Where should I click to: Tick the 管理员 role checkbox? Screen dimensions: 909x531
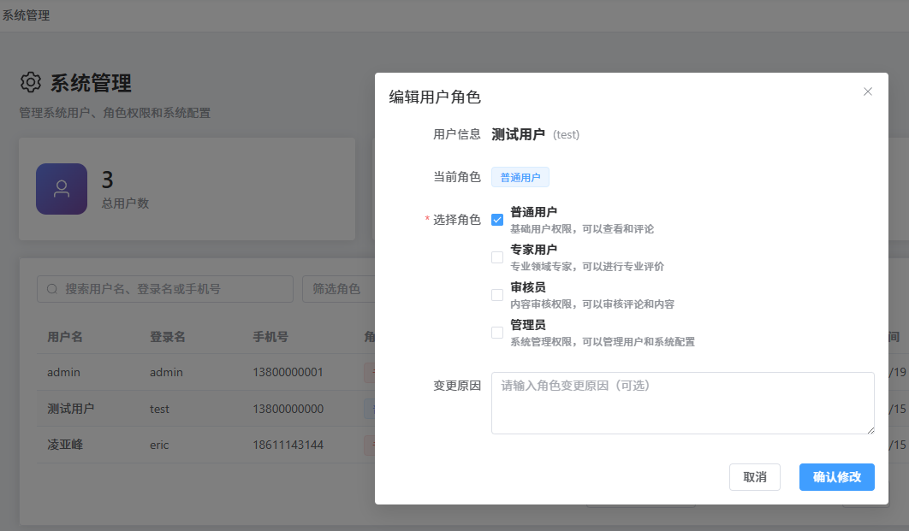[x=497, y=333]
